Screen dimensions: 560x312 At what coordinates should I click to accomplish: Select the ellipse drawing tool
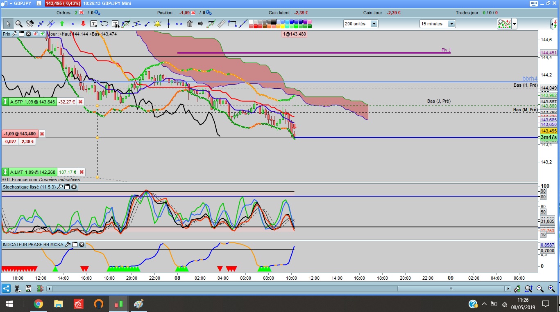104,24
